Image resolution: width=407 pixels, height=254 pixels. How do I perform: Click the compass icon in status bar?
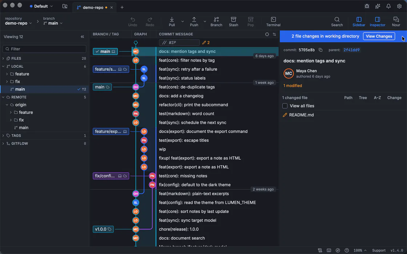(338, 250)
